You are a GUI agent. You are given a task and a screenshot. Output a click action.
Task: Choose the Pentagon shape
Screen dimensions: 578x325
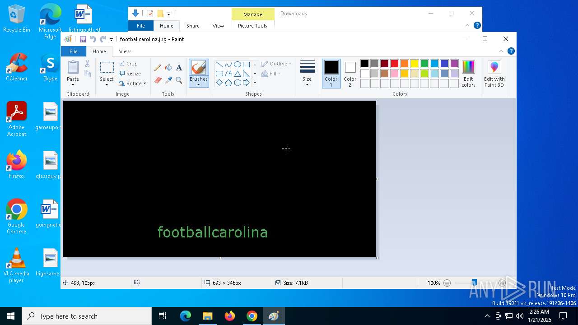pos(228,83)
